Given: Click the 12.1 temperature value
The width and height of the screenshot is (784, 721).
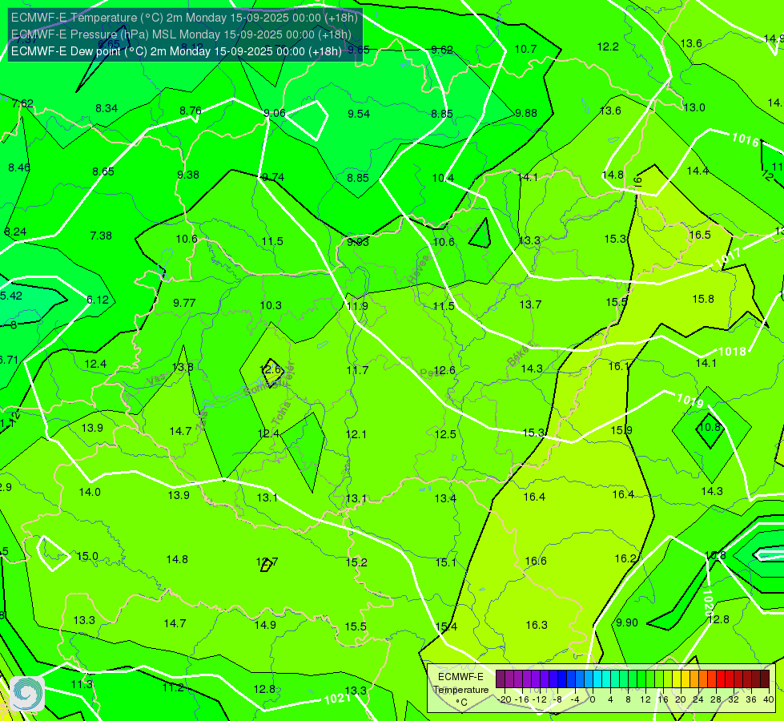Looking at the screenshot, I should pyautogui.click(x=356, y=434).
